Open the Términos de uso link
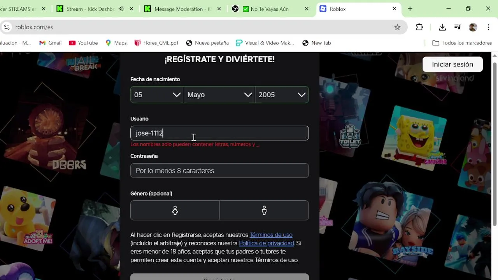Image resolution: width=498 pixels, height=280 pixels. (x=271, y=235)
